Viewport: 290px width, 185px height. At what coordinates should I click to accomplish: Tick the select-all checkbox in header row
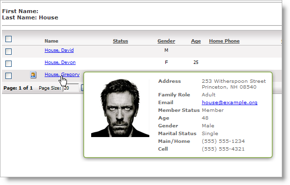9,39
